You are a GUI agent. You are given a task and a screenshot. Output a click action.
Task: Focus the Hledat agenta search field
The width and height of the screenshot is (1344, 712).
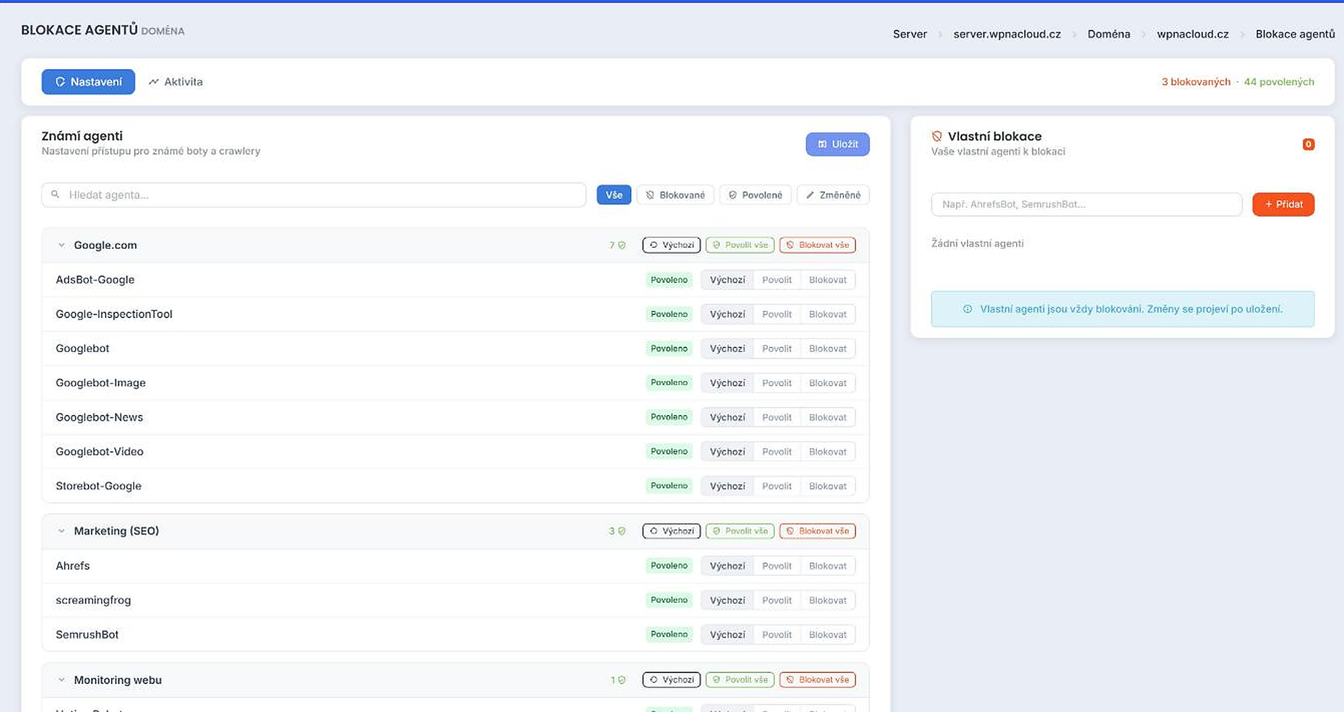pos(313,195)
